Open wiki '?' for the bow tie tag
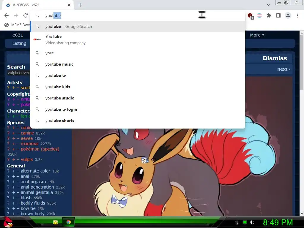Viewport: 304px width, 228px height. coord(8,208)
